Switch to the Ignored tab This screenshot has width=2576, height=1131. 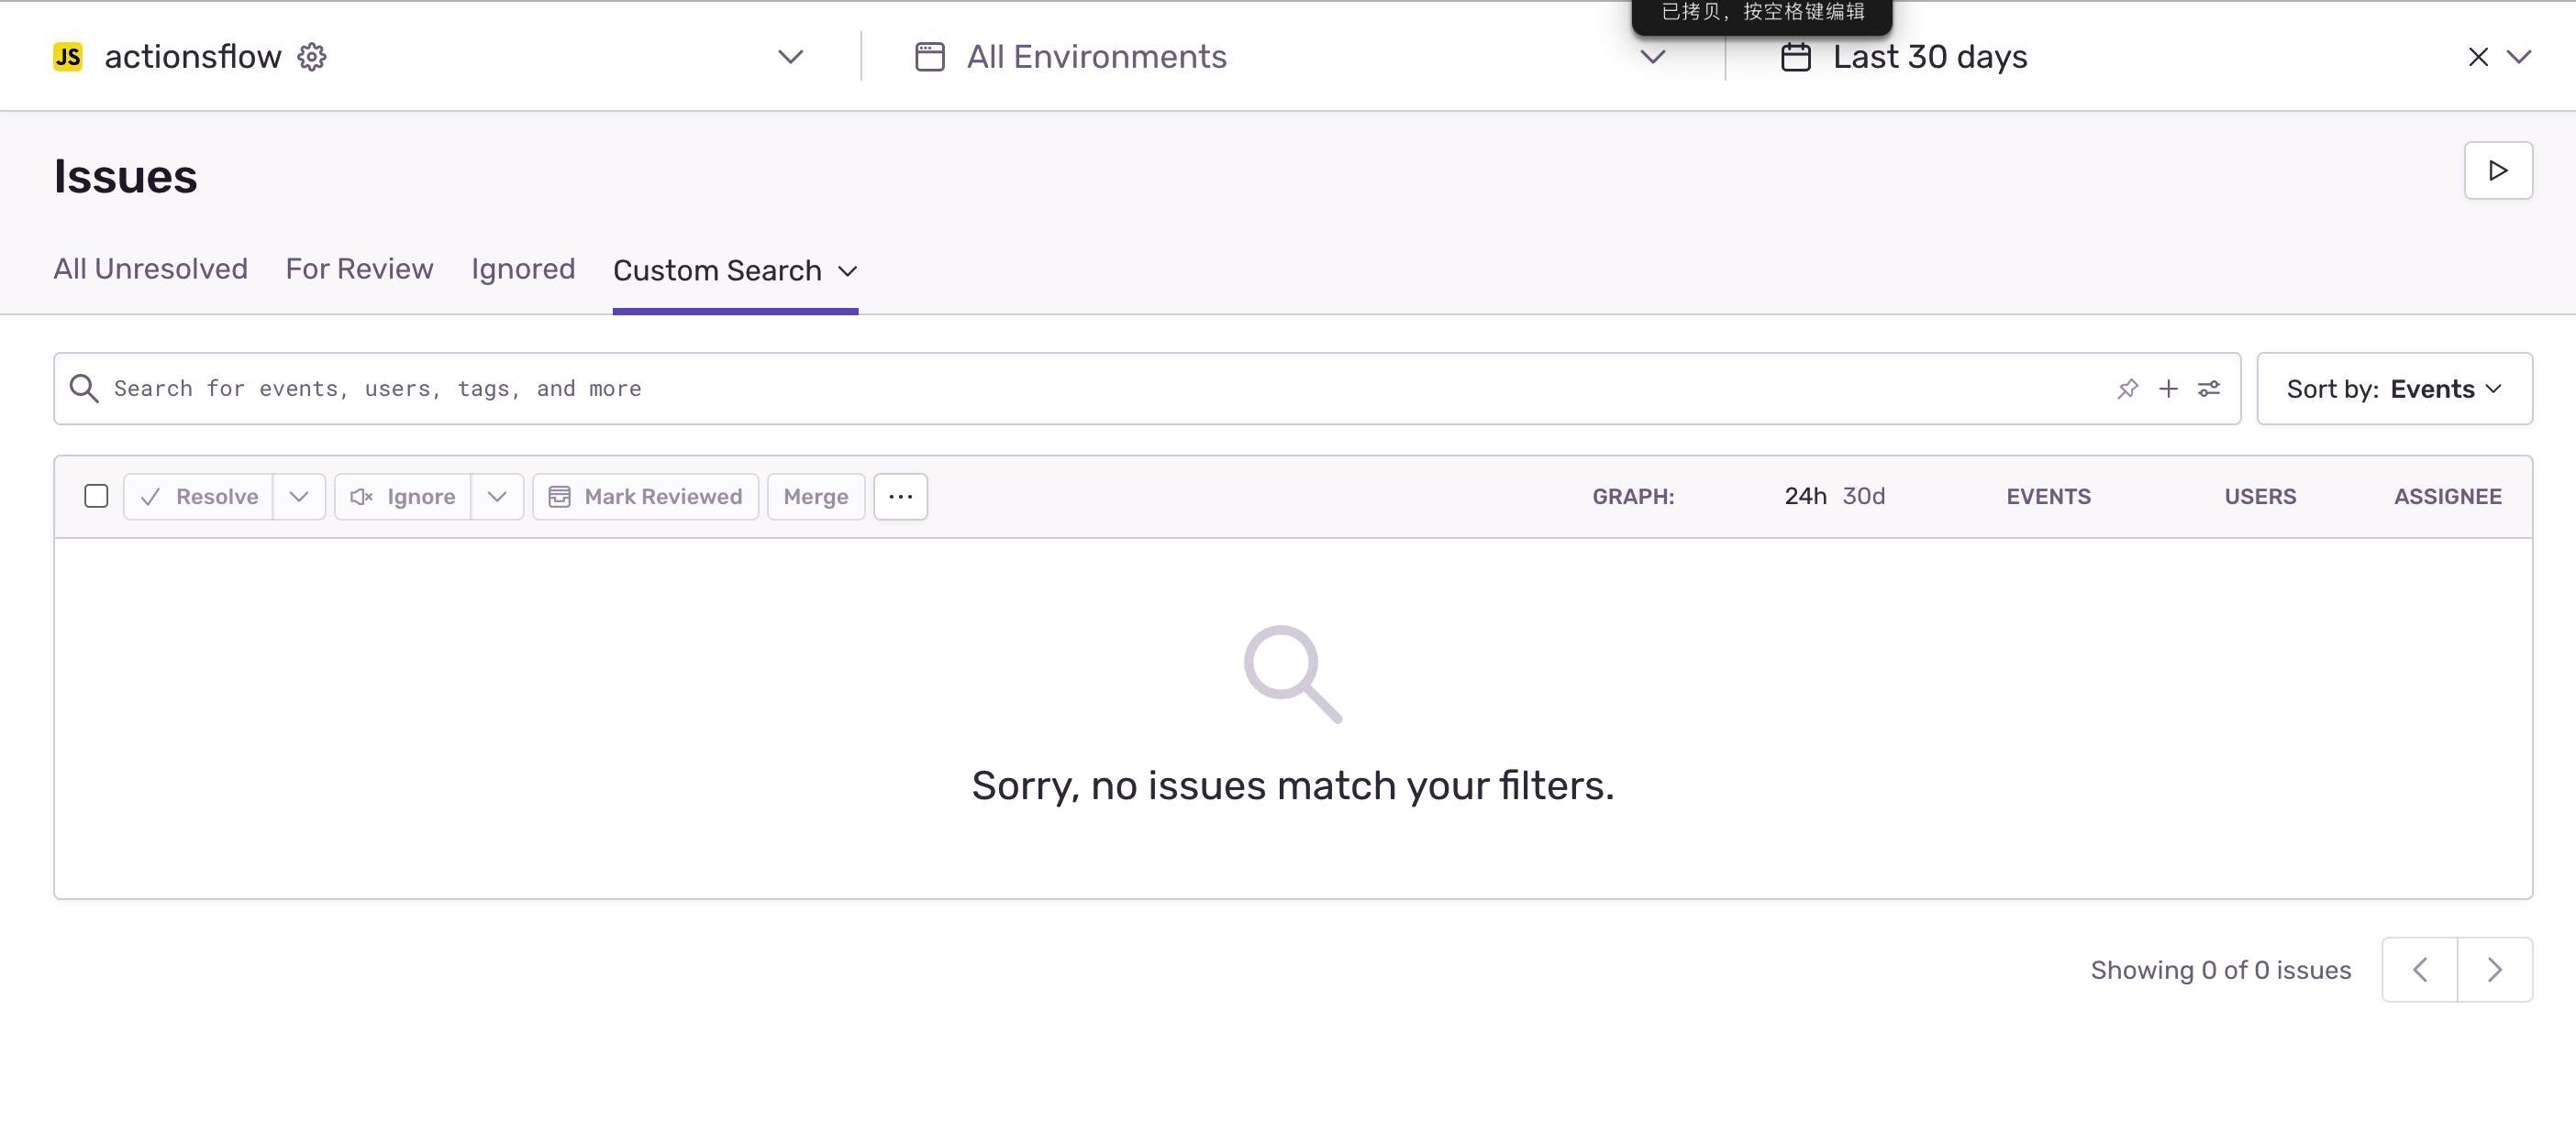pyautogui.click(x=522, y=269)
